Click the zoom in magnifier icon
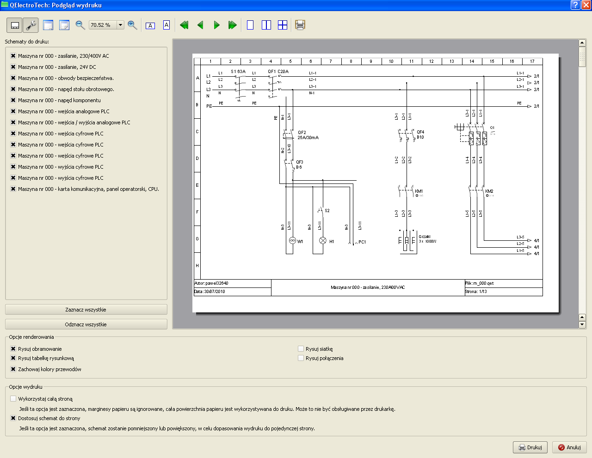The image size is (592, 458). tap(132, 25)
